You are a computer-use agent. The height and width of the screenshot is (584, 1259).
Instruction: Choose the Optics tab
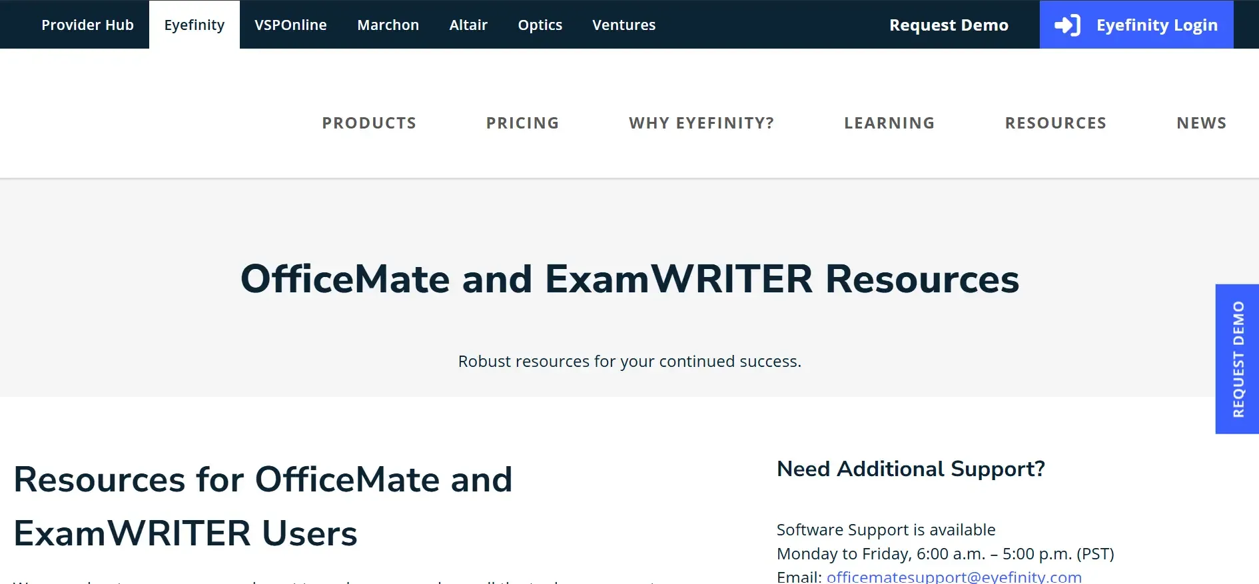(x=540, y=25)
